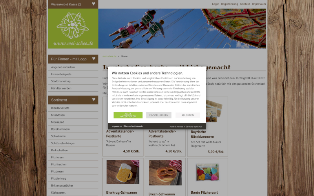Click the Brezn-Schwamm pretzel image
The image size is (314, 196).
pyautogui.click(x=165, y=173)
